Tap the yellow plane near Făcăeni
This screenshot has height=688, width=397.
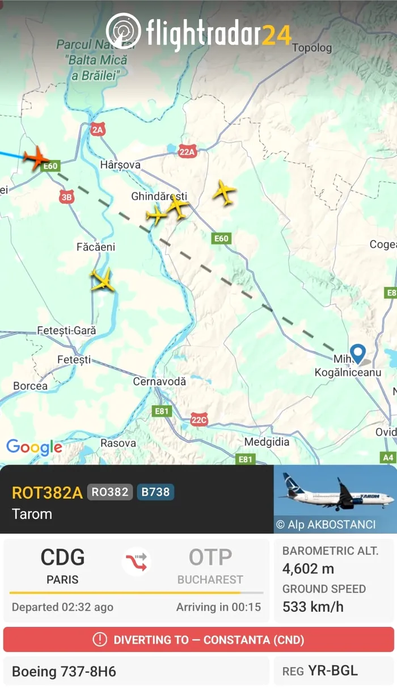coord(103,280)
